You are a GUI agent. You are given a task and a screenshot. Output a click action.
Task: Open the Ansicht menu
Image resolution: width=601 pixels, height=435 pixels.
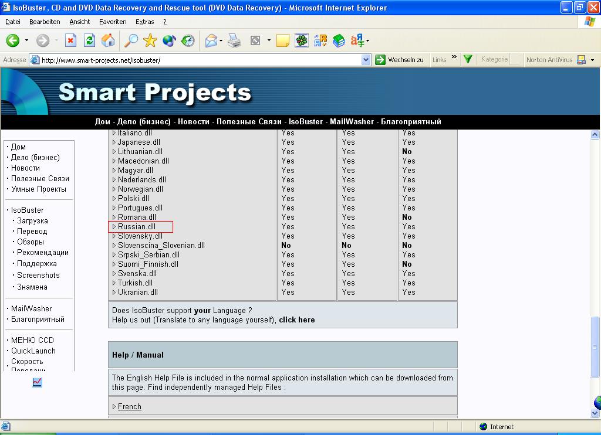tap(80, 22)
